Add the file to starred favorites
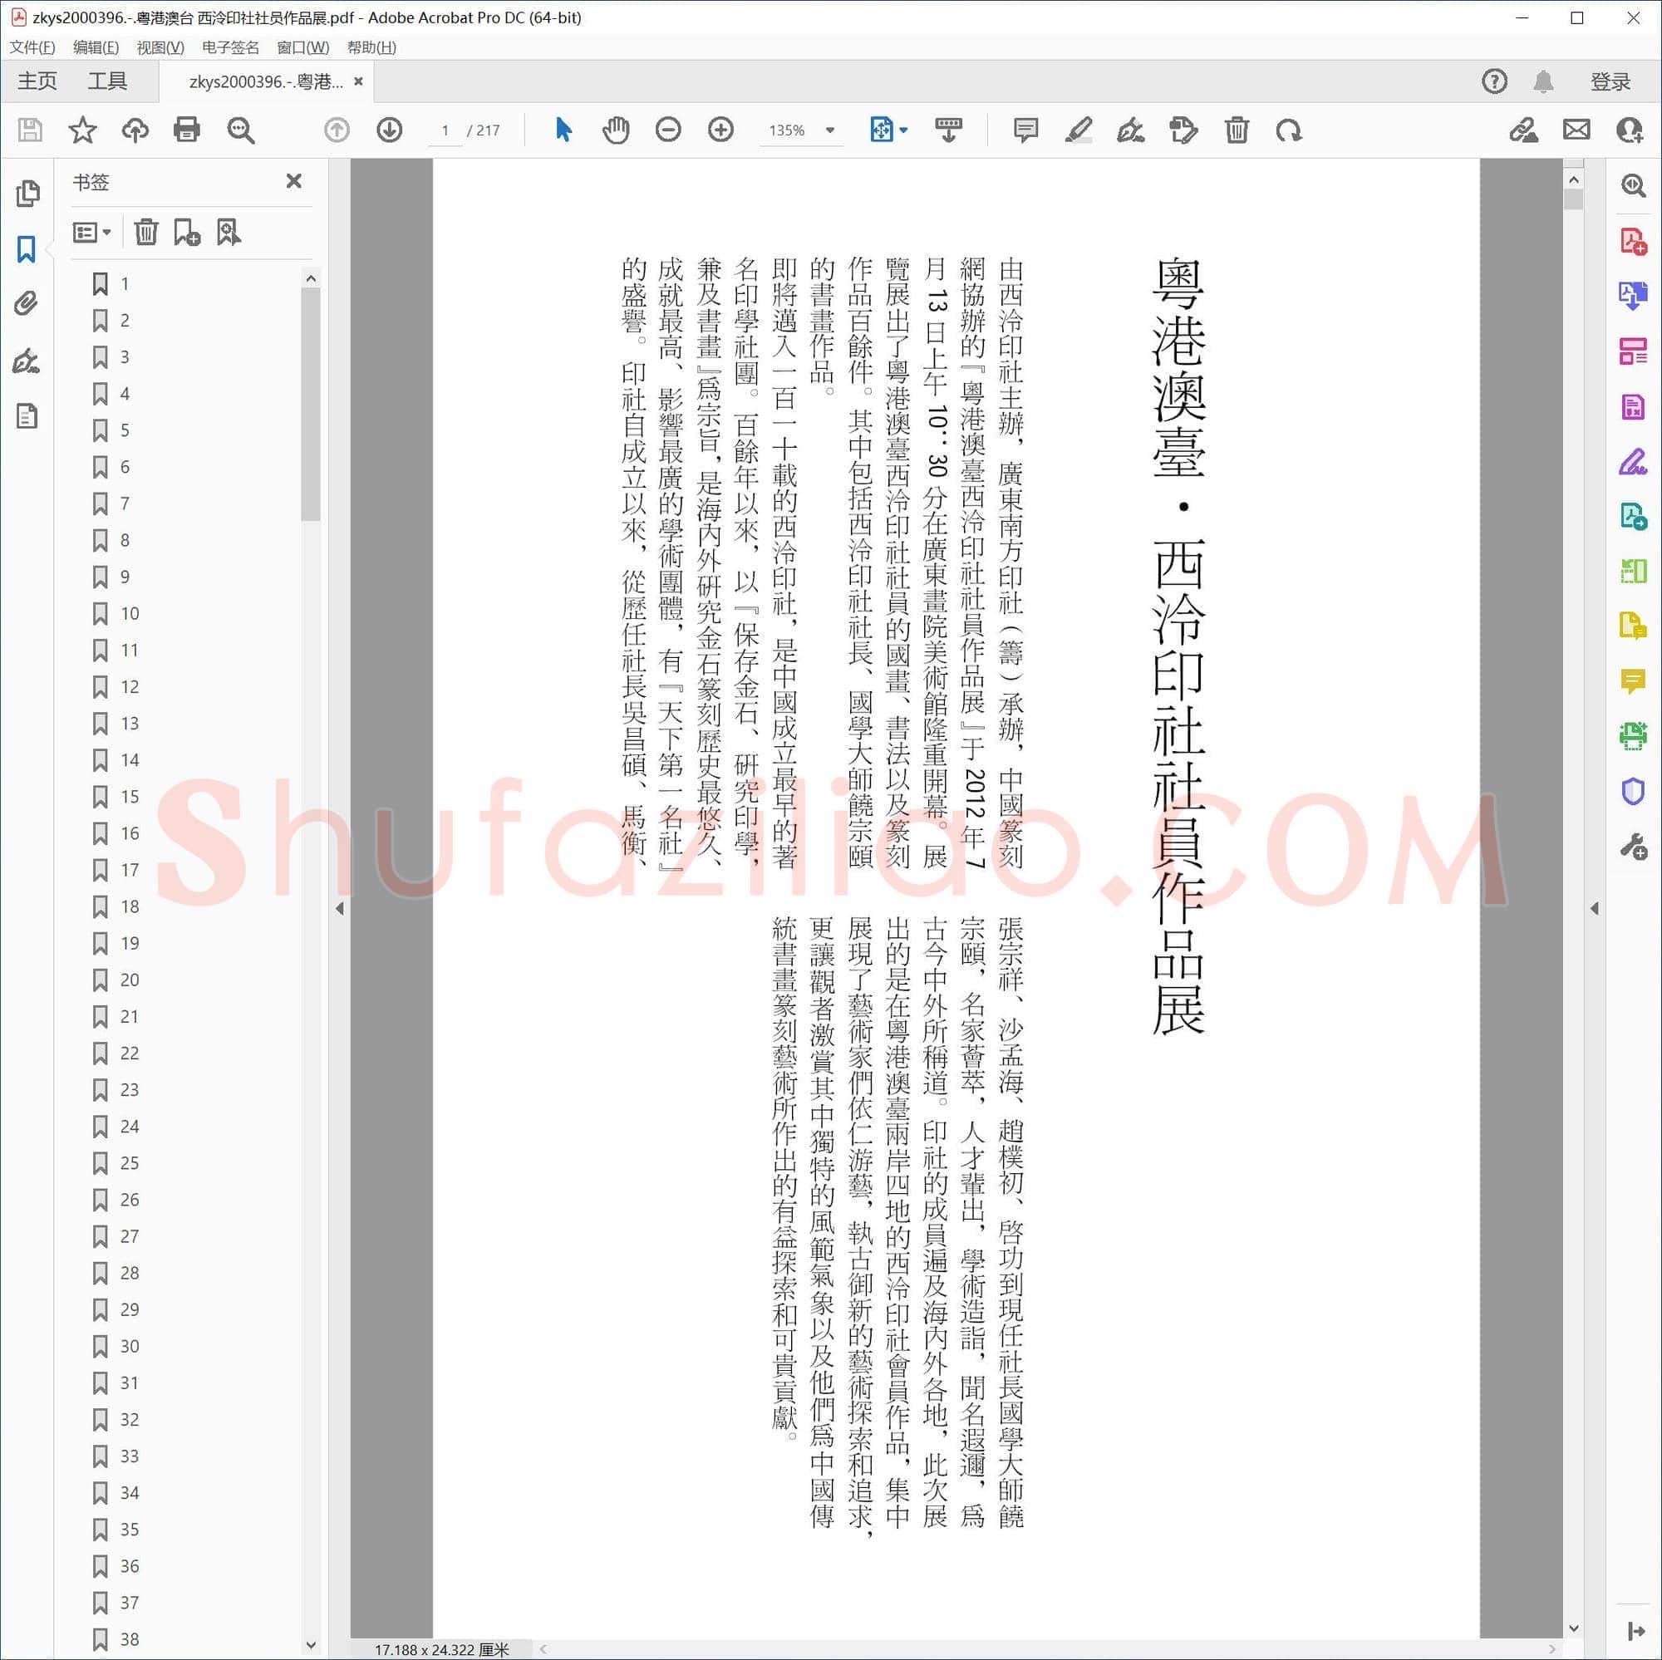The width and height of the screenshot is (1662, 1660). (x=82, y=130)
